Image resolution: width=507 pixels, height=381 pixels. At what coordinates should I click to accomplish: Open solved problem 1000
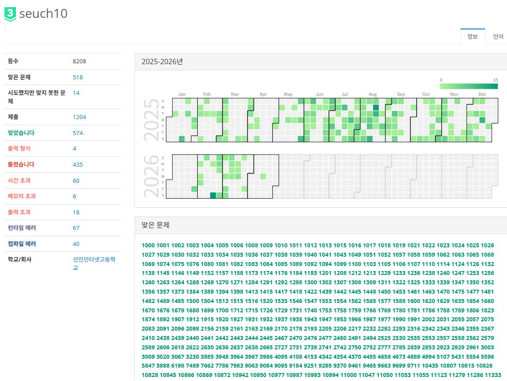[148, 245]
